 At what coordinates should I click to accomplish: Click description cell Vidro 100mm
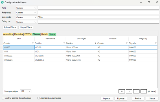[82, 47]
